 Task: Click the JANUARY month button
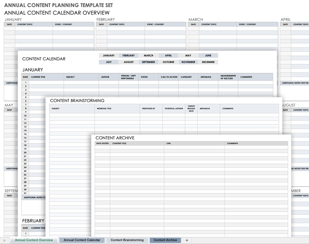click(x=109, y=56)
